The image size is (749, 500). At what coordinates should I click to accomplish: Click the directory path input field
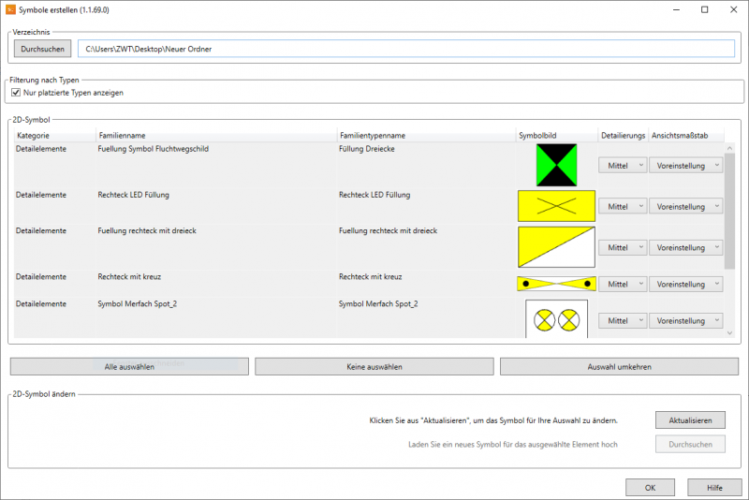(x=405, y=49)
